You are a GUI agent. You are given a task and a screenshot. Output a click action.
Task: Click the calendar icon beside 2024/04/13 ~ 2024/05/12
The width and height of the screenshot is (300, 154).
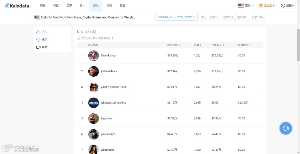tap(79, 38)
